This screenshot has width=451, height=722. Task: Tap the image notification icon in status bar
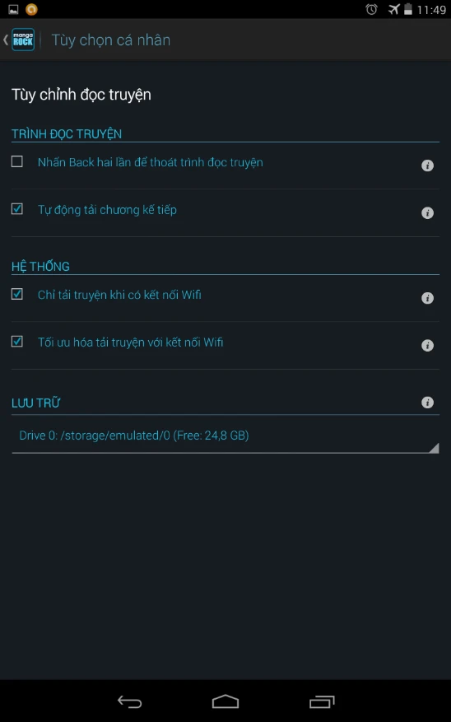click(x=13, y=9)
